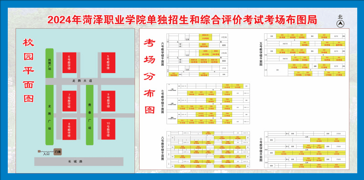The image size is (364, 180).
Task: Click the 青春广场 green strip
Action: pyautogui.click(x=89, y=115)
